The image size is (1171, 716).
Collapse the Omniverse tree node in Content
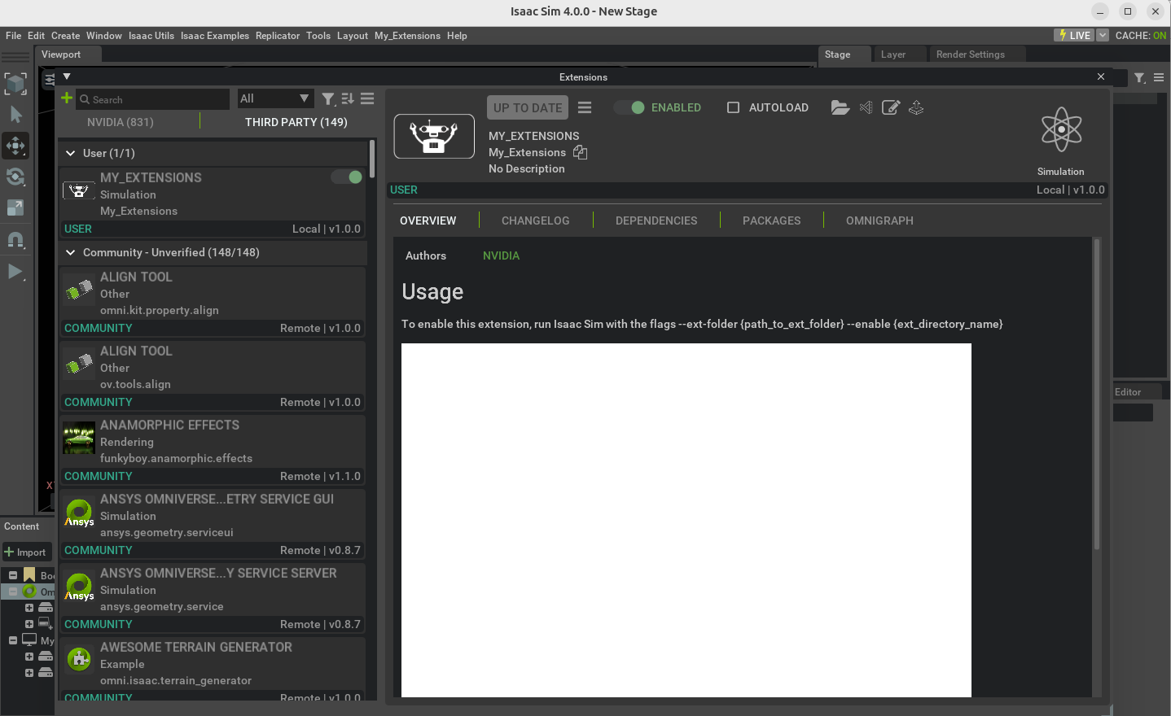click(x=13, y=592)
